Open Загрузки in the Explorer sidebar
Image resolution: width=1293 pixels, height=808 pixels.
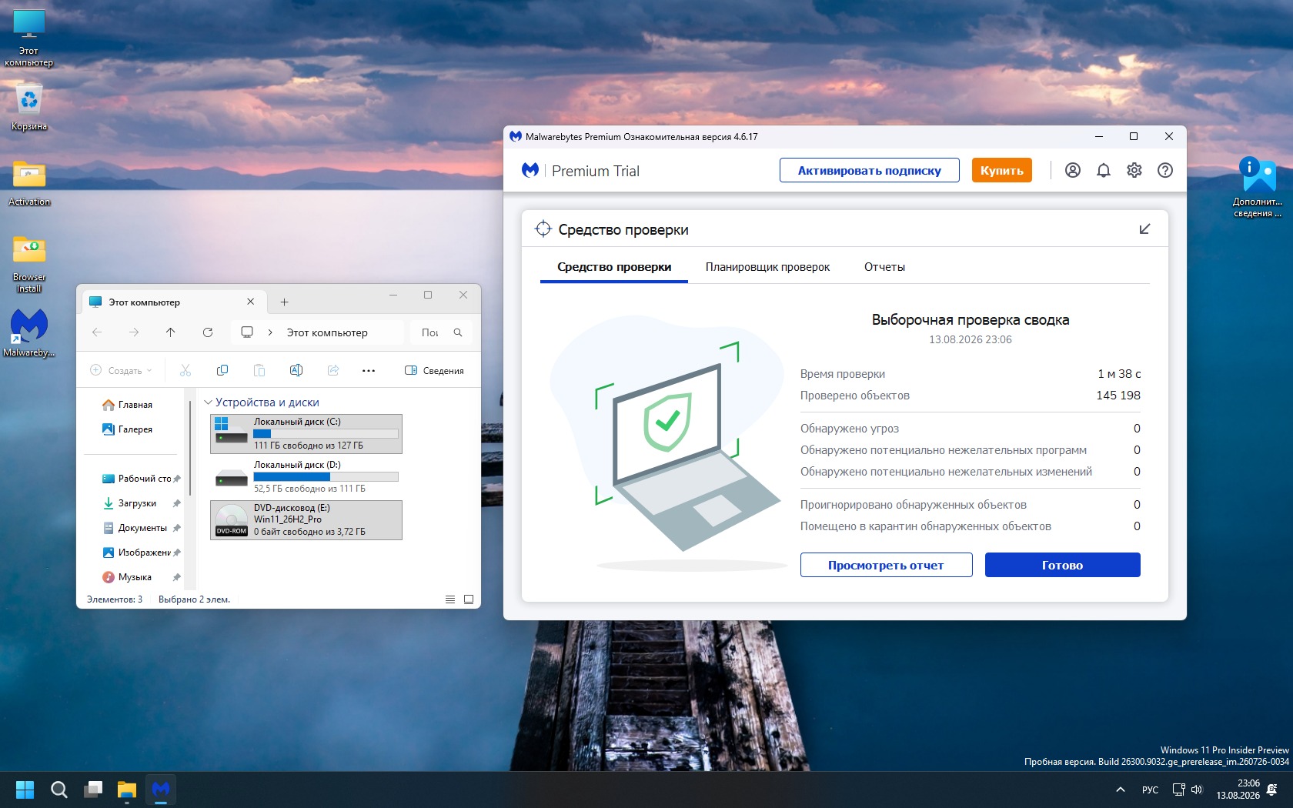coord(136,503)
